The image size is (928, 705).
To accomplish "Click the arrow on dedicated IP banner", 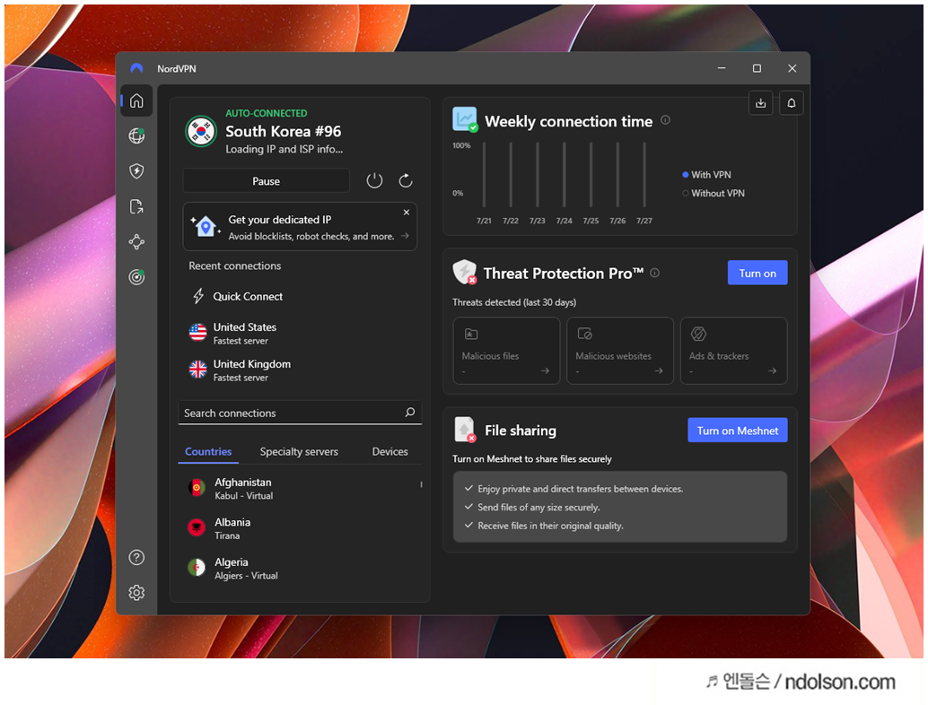I will coord(405,235).
